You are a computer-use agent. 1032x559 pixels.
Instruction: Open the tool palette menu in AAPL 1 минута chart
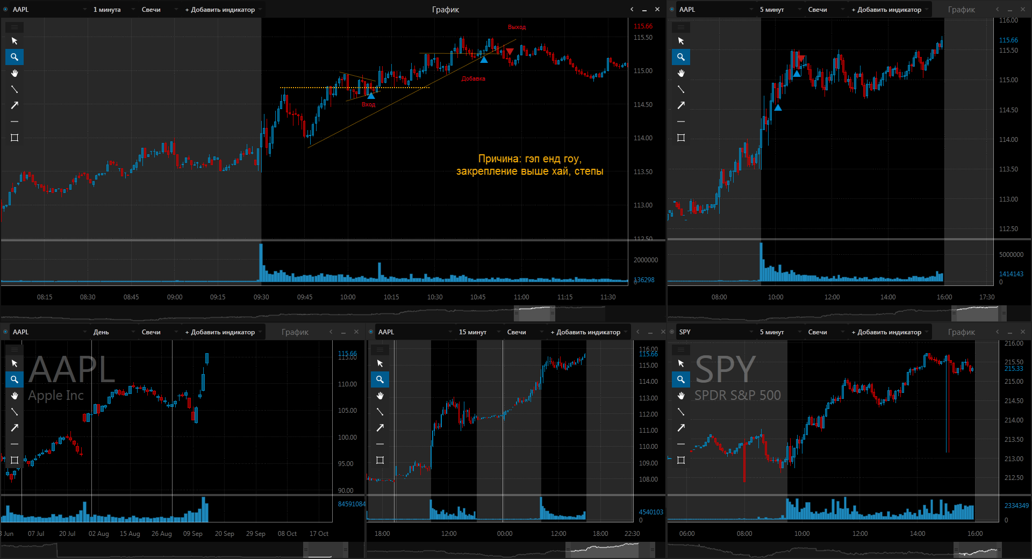pyautogui.click(x=15, y=27)
